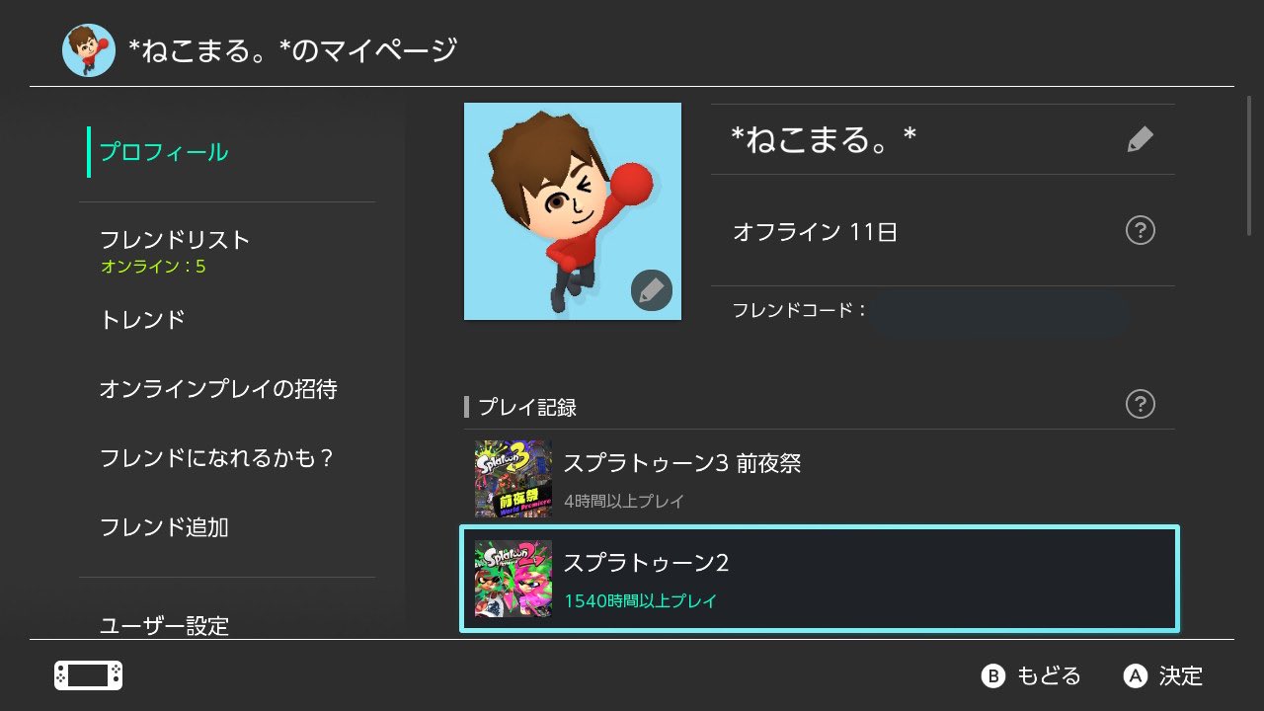Click the large Mii profile picture
Viewport: 1264px width, 711px height.
tap(573, 211)
